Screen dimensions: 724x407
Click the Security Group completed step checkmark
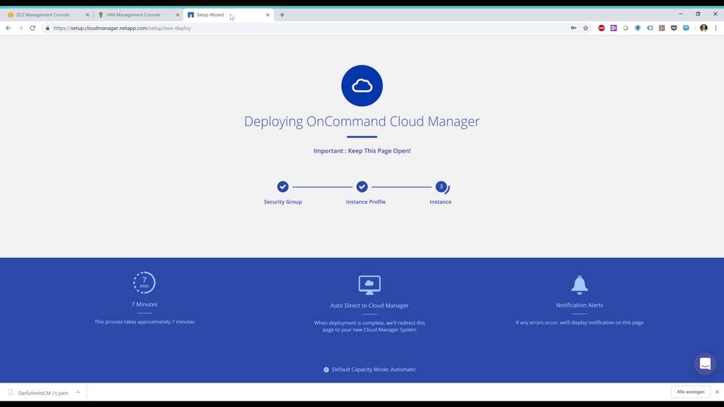pyautogui.click(x=283, y=187)
